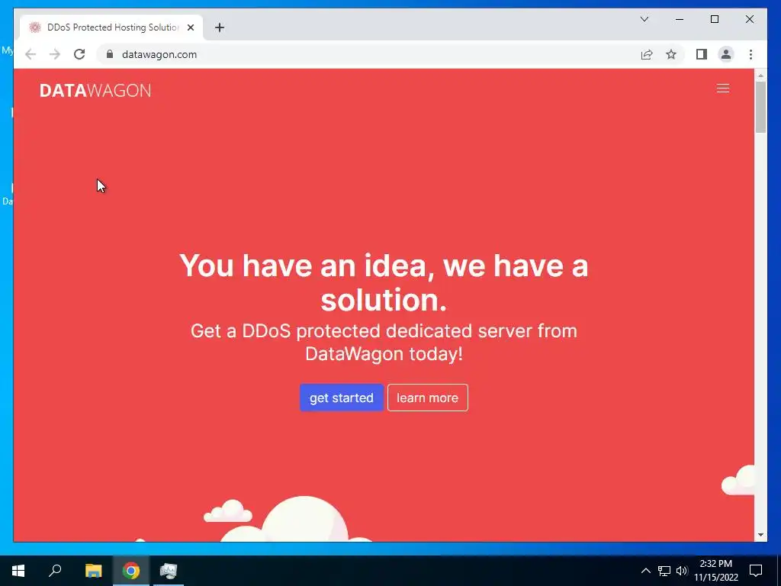Bookmark this page with star
The image size is (781, 586).
point(671,54)
